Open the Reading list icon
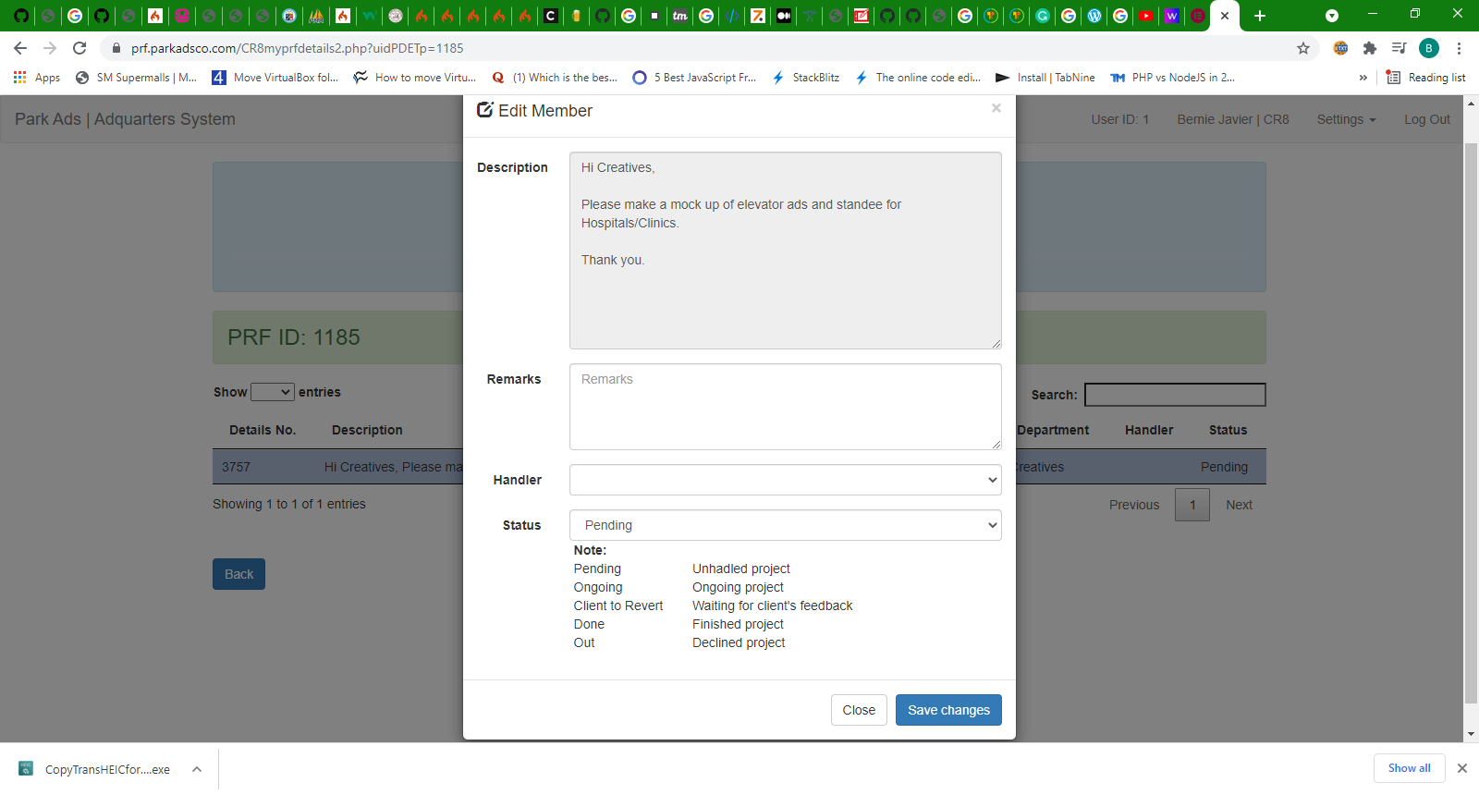 (1426, 78)
